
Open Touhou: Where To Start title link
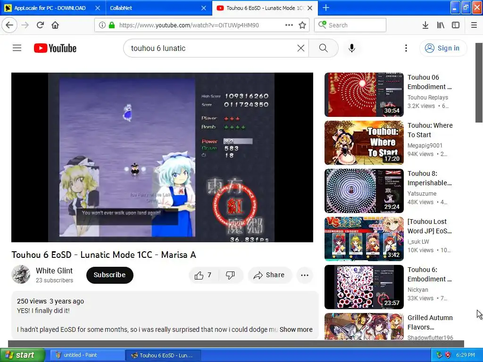[430, 130]
